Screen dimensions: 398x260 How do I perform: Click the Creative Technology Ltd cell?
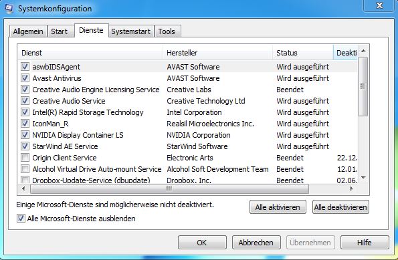[x=206, y=101]
